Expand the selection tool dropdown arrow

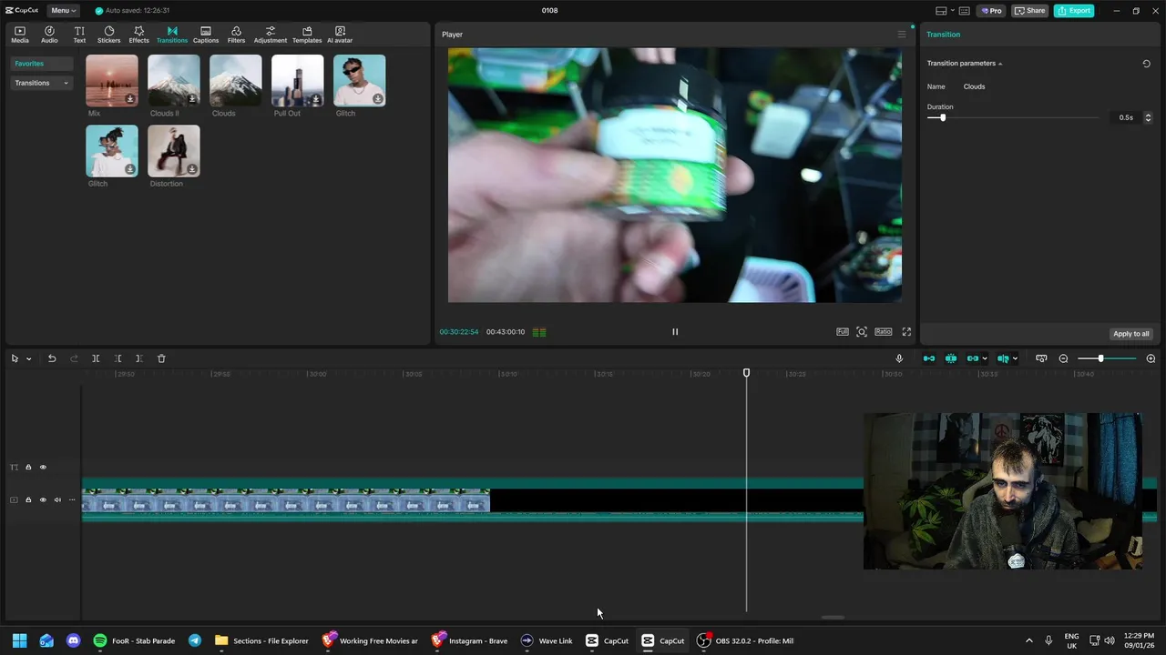(x=28, y=358)
